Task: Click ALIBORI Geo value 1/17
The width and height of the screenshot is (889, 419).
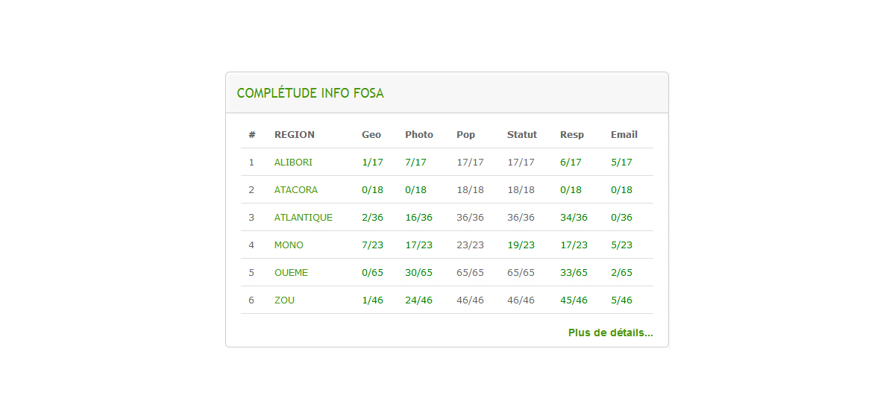Action: coord(372,162)
